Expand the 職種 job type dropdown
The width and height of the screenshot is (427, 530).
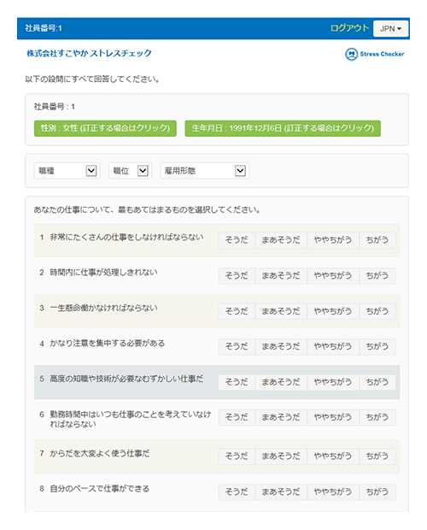67,171
